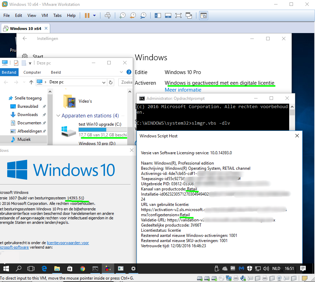Screen dimensions: 315x282
Task: Click the send Ctrl+Alt+Del toolbar icon
Action: [108, 15]
